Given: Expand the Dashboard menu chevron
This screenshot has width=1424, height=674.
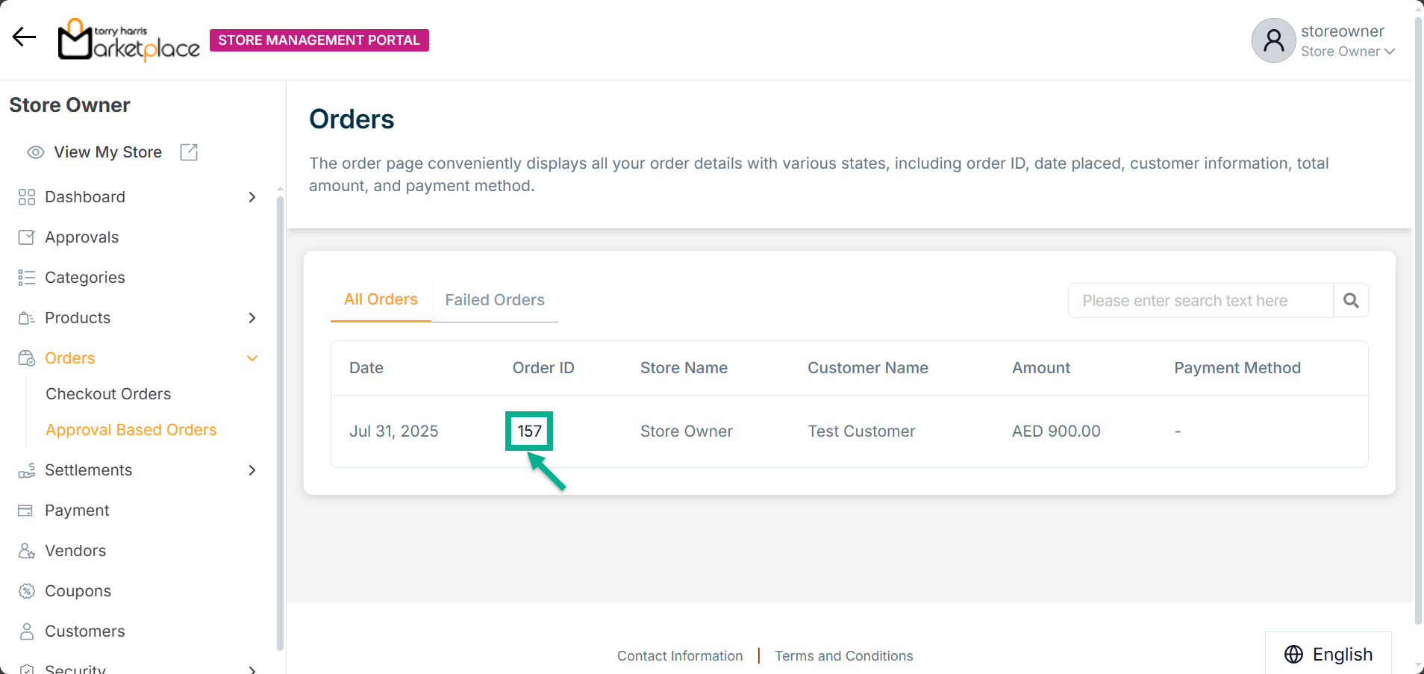Looking at the screenshot, I should pyautogui.click(x=252, y=197).
